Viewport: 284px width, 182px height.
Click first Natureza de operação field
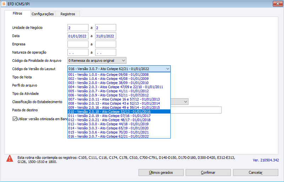(x=78, y=53)
